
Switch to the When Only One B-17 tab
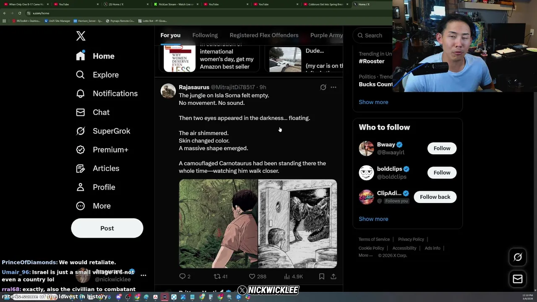25,4
